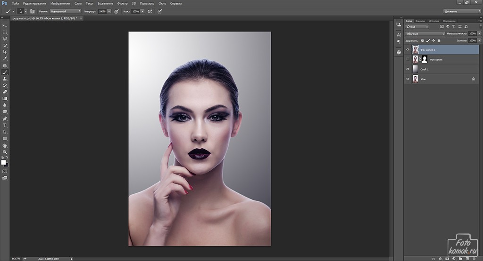Click the 'Фон' layer name
The height and width of the screenshot is (261, 483).
423,79
